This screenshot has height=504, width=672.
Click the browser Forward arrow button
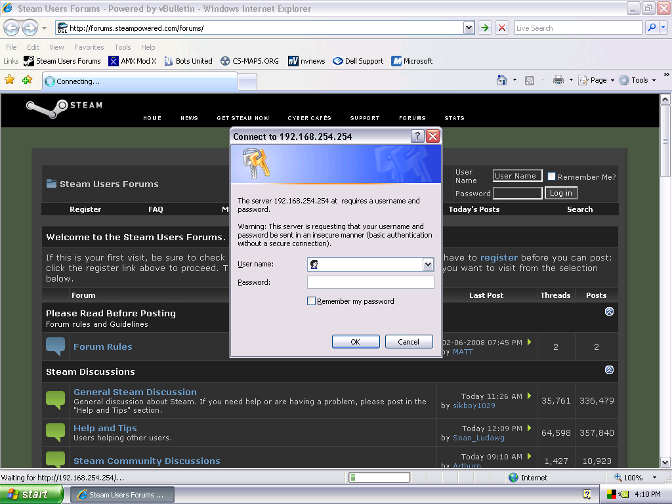(30, 28)
